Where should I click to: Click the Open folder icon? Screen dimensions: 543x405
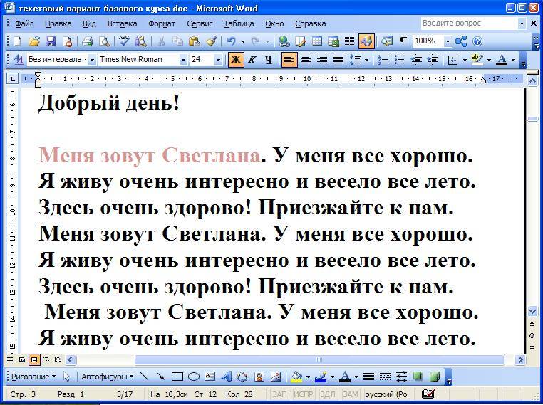point(34,41)
